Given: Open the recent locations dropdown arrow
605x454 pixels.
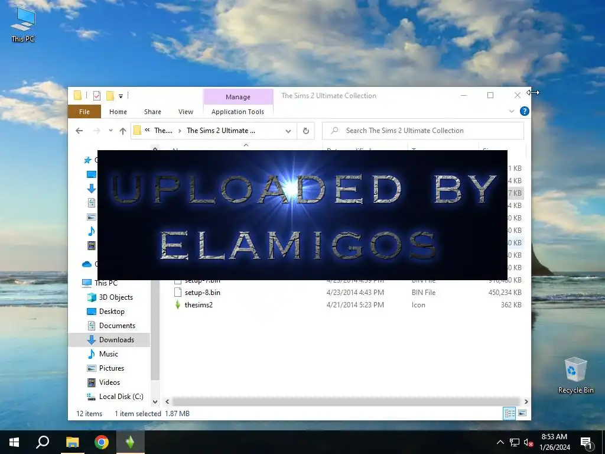Looking at the screenshot, I should (110, 131).
